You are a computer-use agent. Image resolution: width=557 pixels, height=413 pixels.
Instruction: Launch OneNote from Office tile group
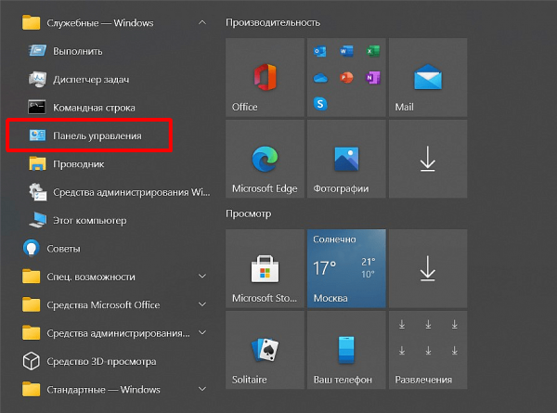click(372, 78)
